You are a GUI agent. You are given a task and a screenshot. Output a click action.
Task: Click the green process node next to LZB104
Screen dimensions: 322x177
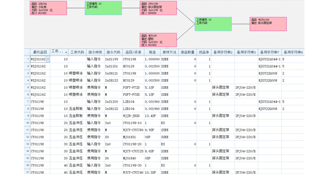click(x=103, y=8)
